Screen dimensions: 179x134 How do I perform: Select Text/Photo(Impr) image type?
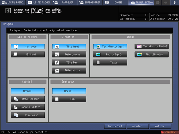tap(110, 47)
